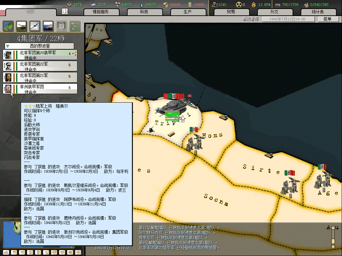Click the Europe map overview icon
Viewport: 342px width, 256px height.
pos(8,26)
